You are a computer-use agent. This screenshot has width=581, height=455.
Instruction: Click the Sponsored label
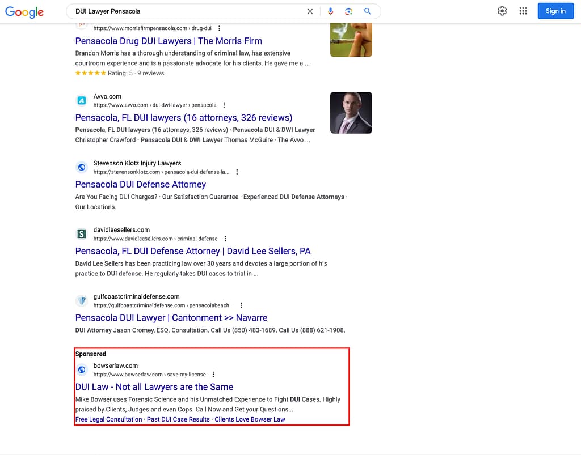tap(91, 354)
